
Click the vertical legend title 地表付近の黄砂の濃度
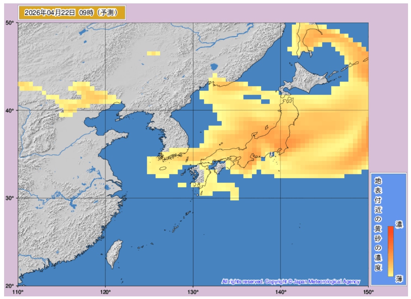pyautogui.click(x=378, y=225)
